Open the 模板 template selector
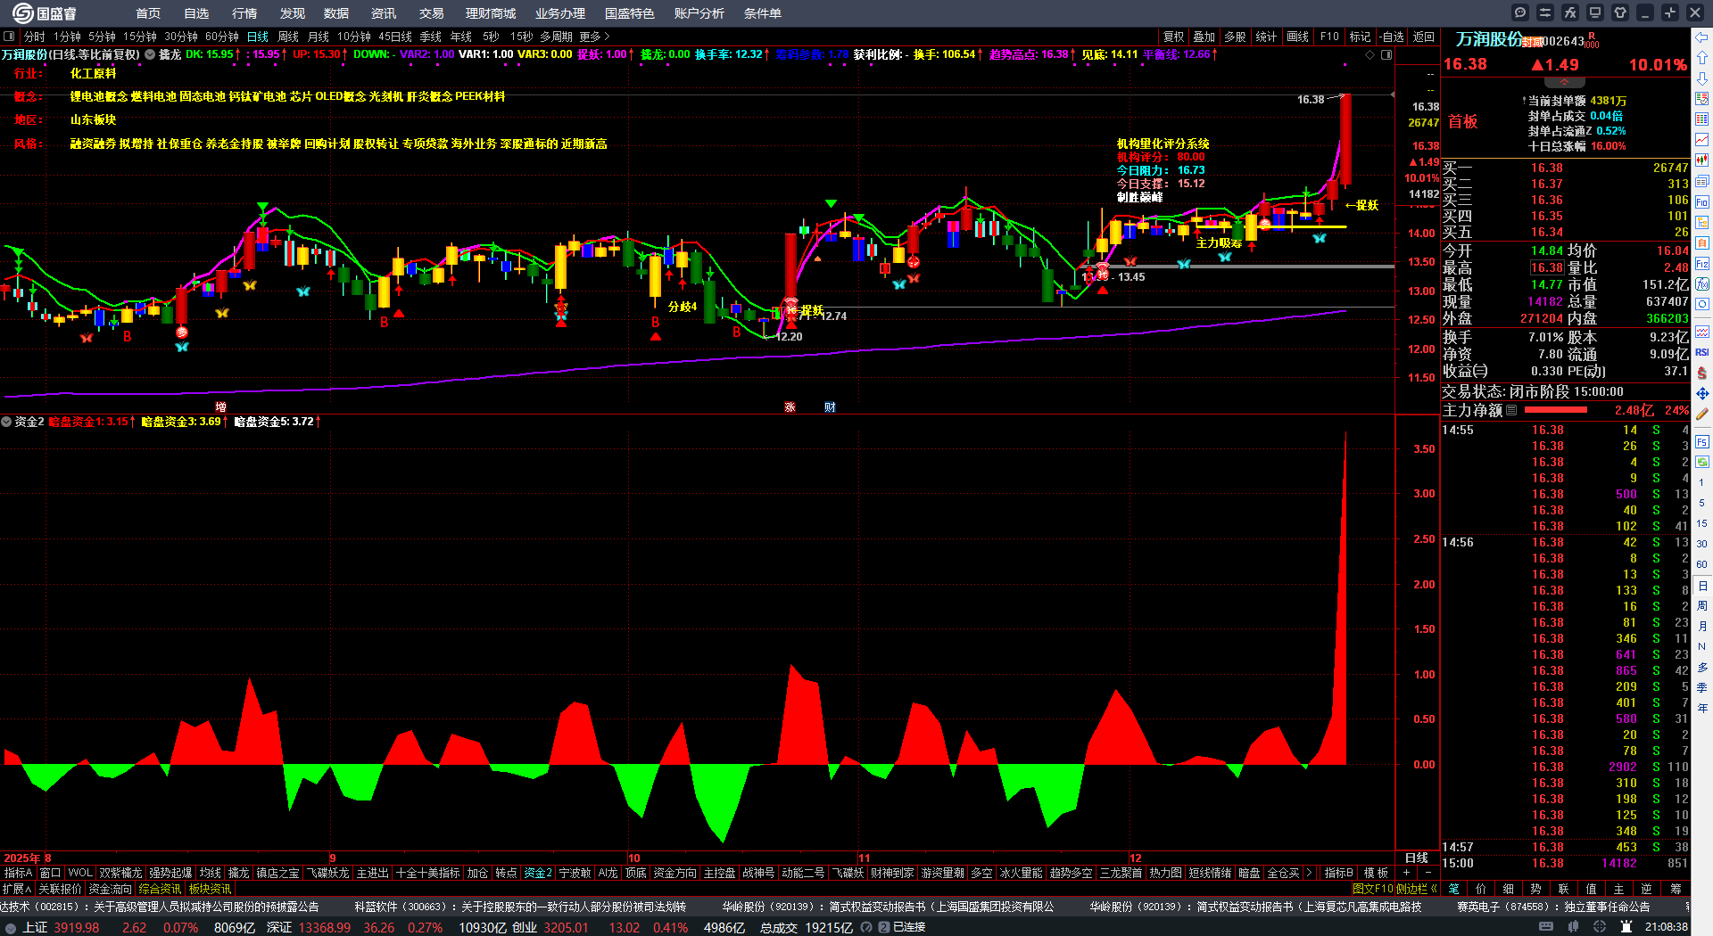 [x=1376, y=873]
